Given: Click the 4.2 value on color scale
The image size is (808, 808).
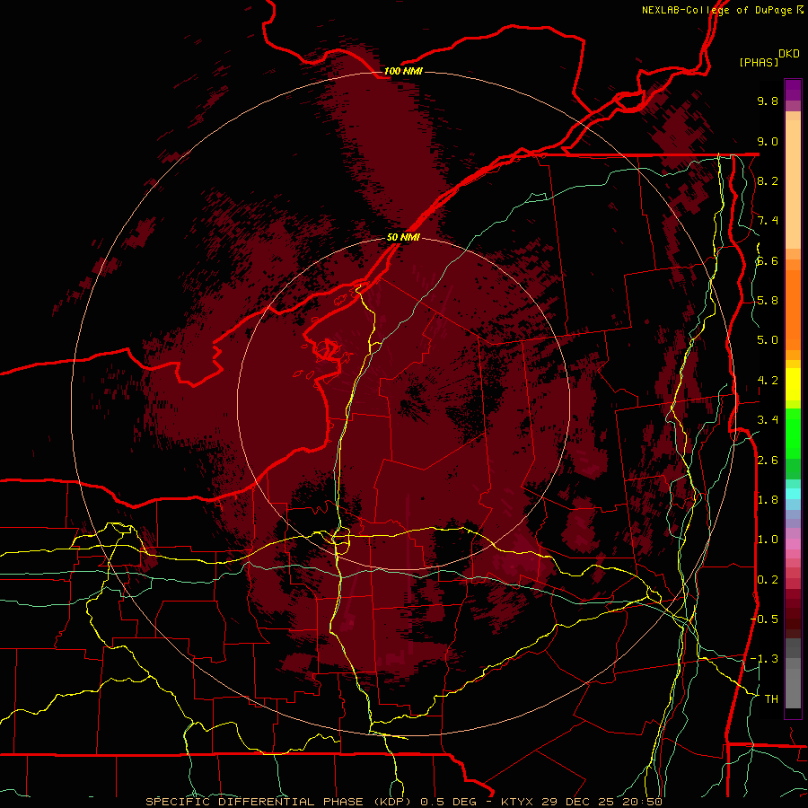Looking at the screenshot, I should [x=768, y=381].
